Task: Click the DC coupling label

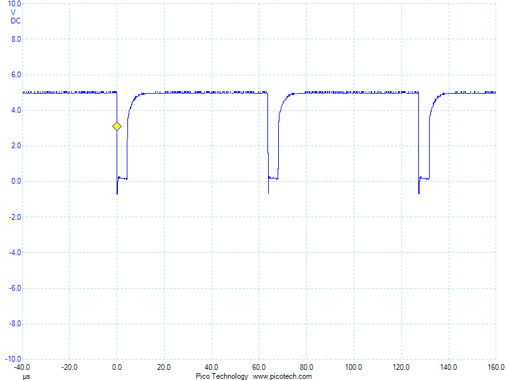Action: 15,21
